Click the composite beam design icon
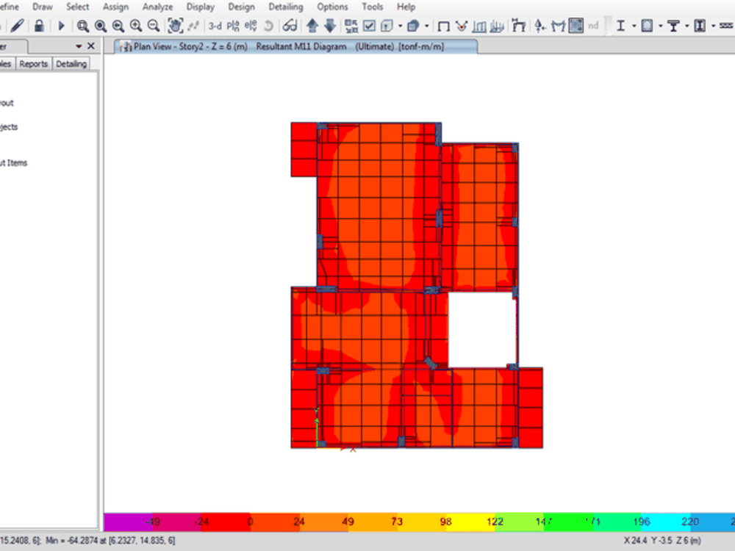 (673, 26)
